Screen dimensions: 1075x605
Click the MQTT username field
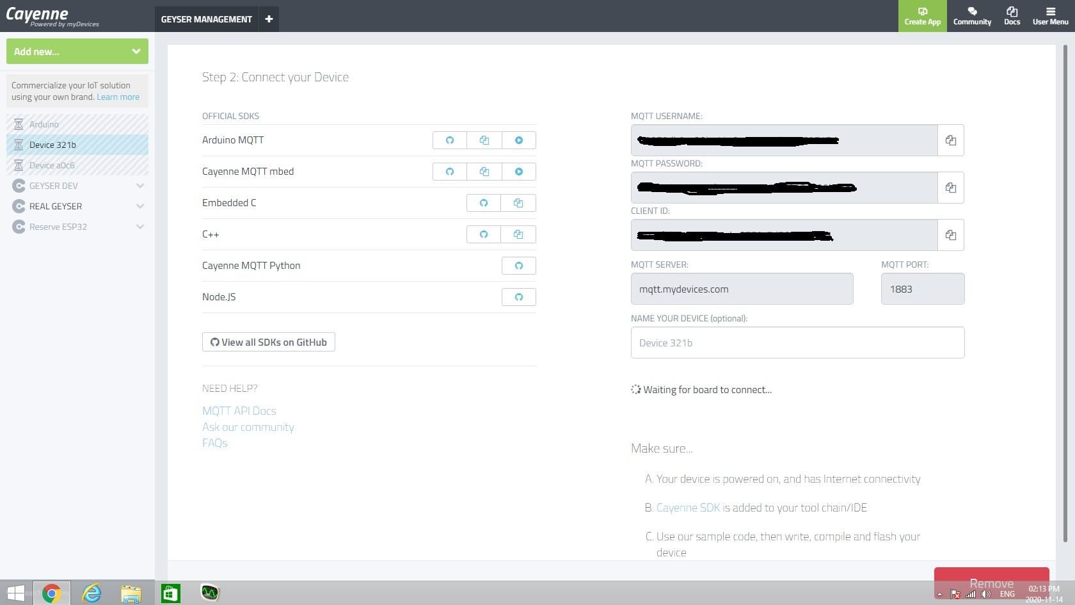784,140
